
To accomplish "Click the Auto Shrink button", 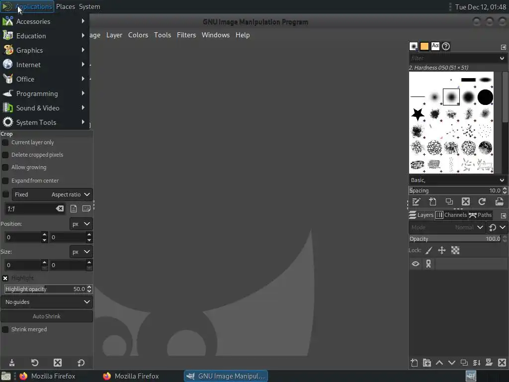I will (47, 316).
